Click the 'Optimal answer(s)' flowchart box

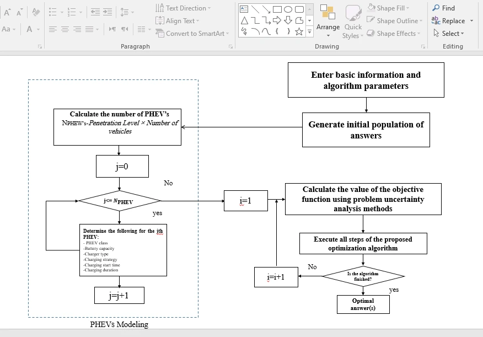363,304
